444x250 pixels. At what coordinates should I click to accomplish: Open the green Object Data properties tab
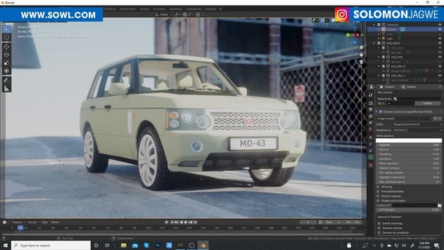(370, 158)
